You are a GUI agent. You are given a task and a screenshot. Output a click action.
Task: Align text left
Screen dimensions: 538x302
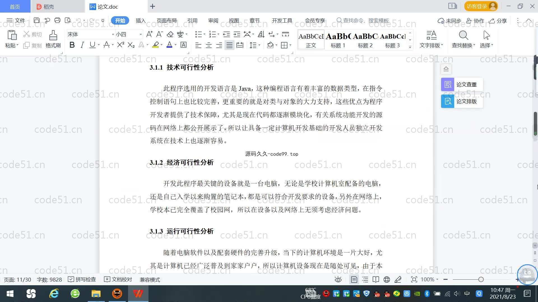[x=198, y=45]
